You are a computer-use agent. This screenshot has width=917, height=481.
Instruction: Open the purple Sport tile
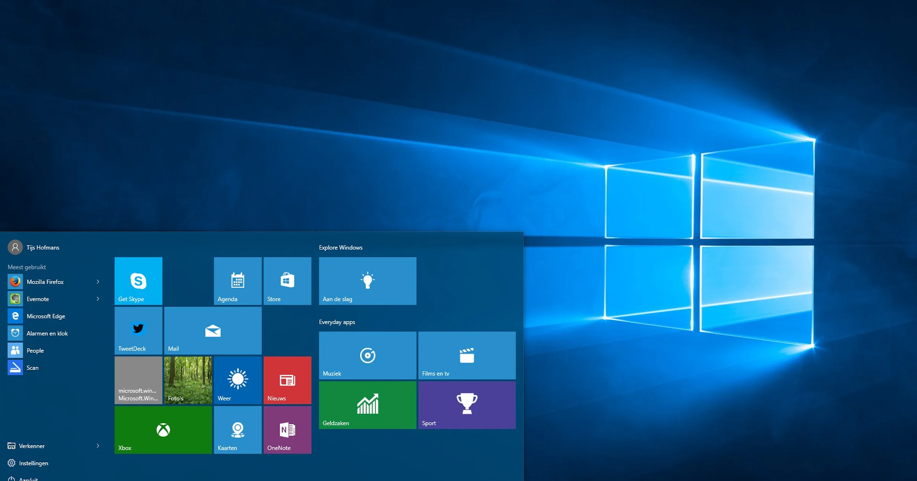(467, 405)
